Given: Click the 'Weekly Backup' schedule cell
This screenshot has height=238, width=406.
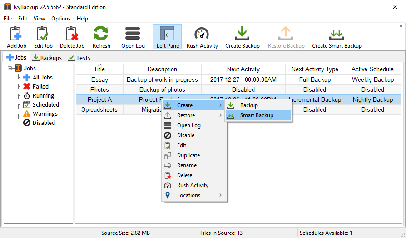Looking at the screenshot, I should (372, 79).
